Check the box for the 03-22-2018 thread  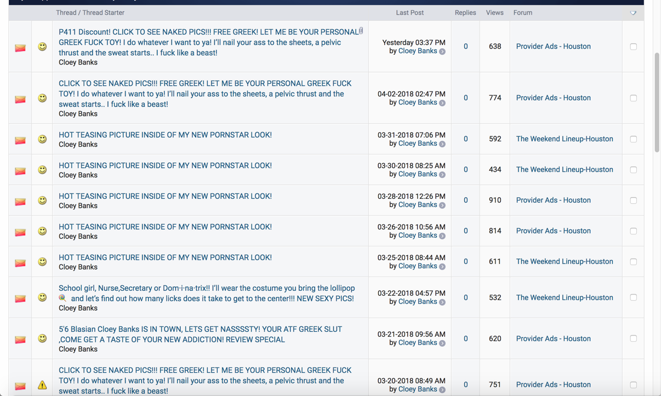click(x=633, y=297)
